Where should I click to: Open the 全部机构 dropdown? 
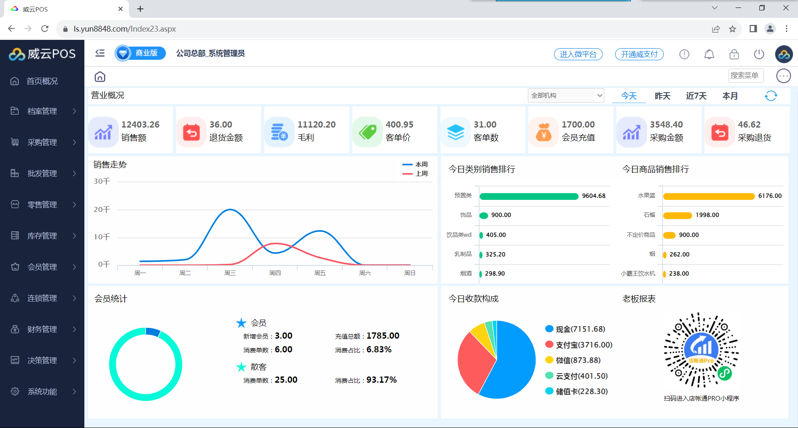click(566, 96)
